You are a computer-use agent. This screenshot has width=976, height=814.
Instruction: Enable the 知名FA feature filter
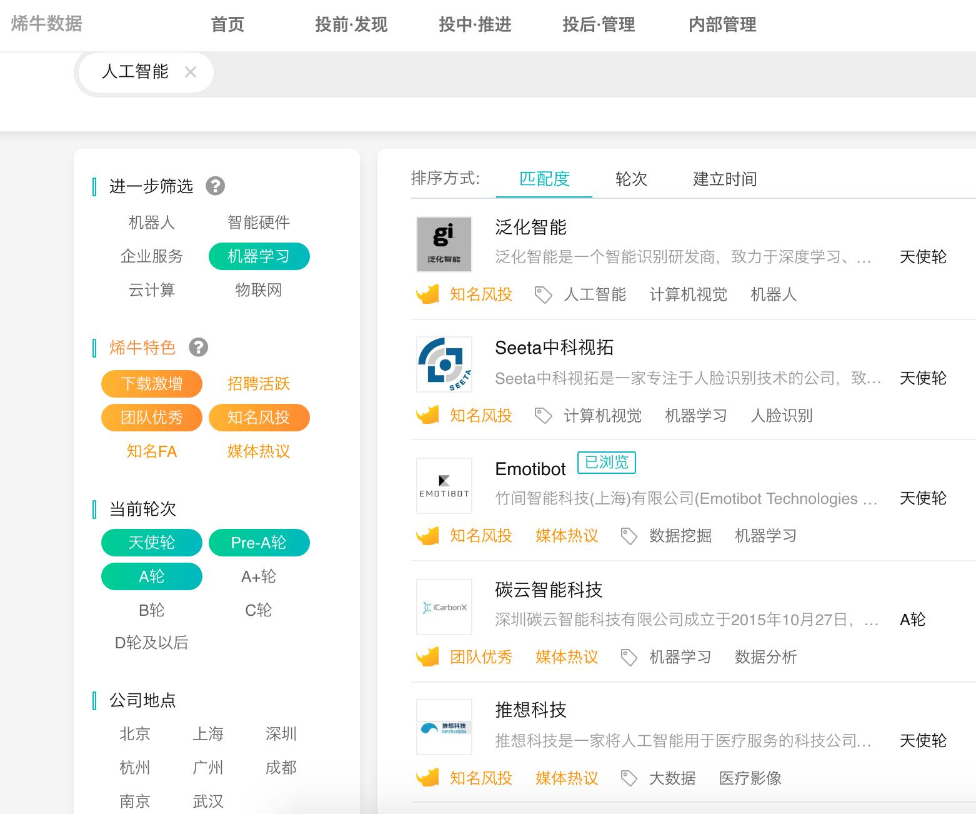point(152,451)
